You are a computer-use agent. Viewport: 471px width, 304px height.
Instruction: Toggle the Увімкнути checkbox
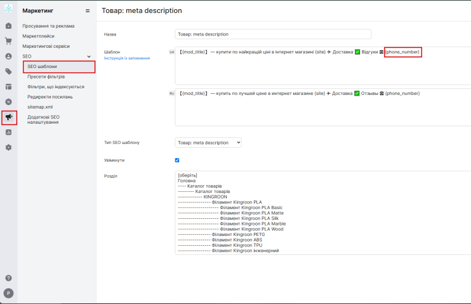[177, 160]
